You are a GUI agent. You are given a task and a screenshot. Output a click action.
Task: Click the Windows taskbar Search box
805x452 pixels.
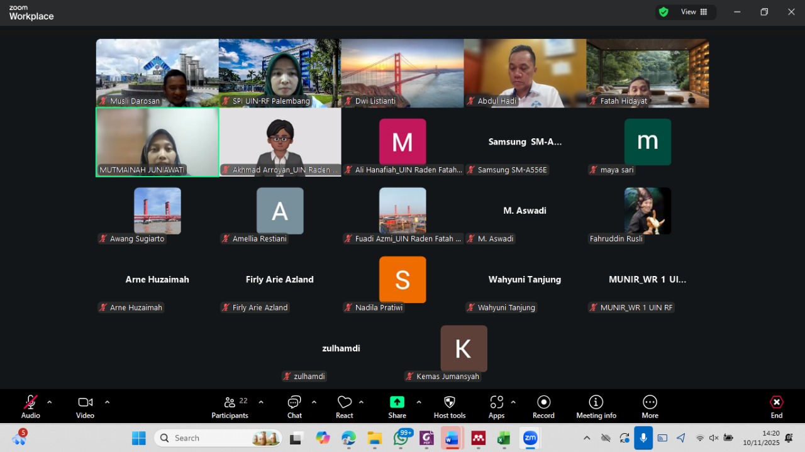pyautogui.click(x=218, y=438)
